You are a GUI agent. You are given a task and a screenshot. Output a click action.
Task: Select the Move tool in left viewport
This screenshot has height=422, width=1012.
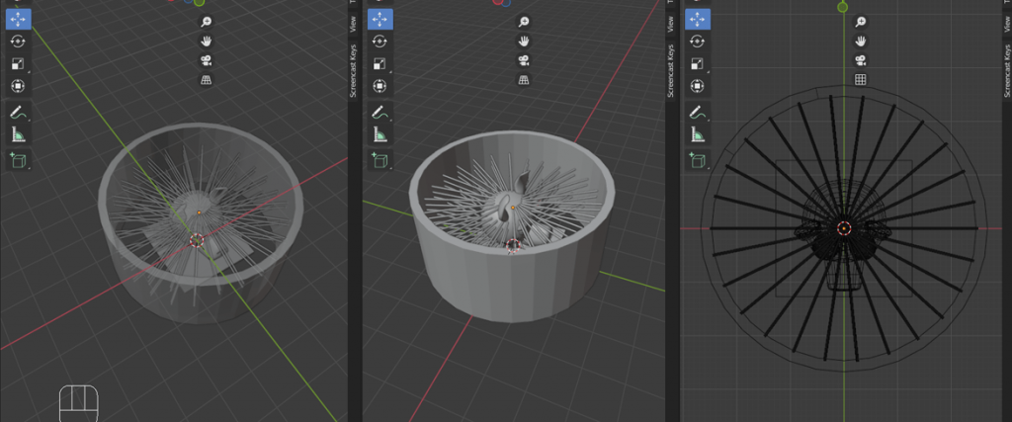pos(18,20)
